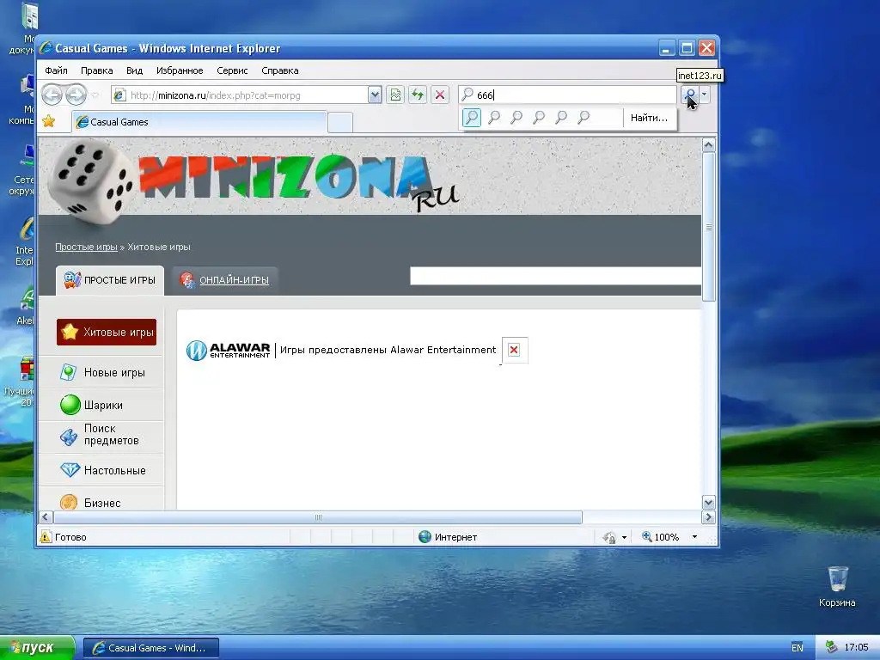Expand the address bar URL dropdown
Viewport: 880px width, 660px height.
pyautogui.click(x=375, y=95)
